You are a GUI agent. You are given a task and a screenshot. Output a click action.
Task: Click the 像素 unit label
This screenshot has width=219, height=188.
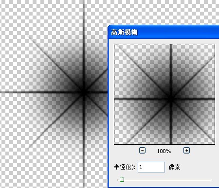(174, 167)
